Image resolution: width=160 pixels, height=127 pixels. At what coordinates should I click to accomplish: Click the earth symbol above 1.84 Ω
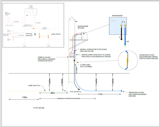pyautogui.click(x=24, y=44)
